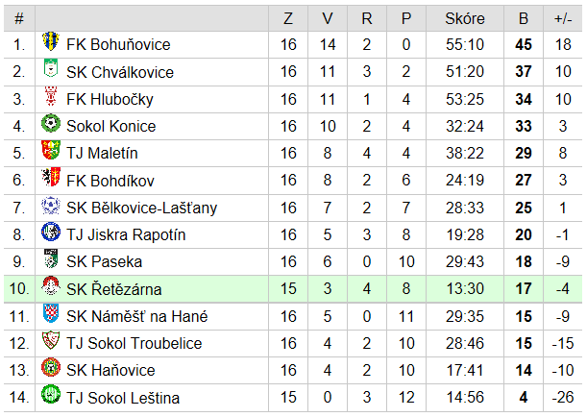Click the SK Náměšť na Hané checkered crest

[51, 313]
